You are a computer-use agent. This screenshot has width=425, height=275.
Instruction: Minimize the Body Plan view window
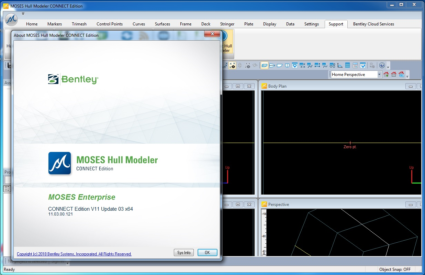pos(410,86)
